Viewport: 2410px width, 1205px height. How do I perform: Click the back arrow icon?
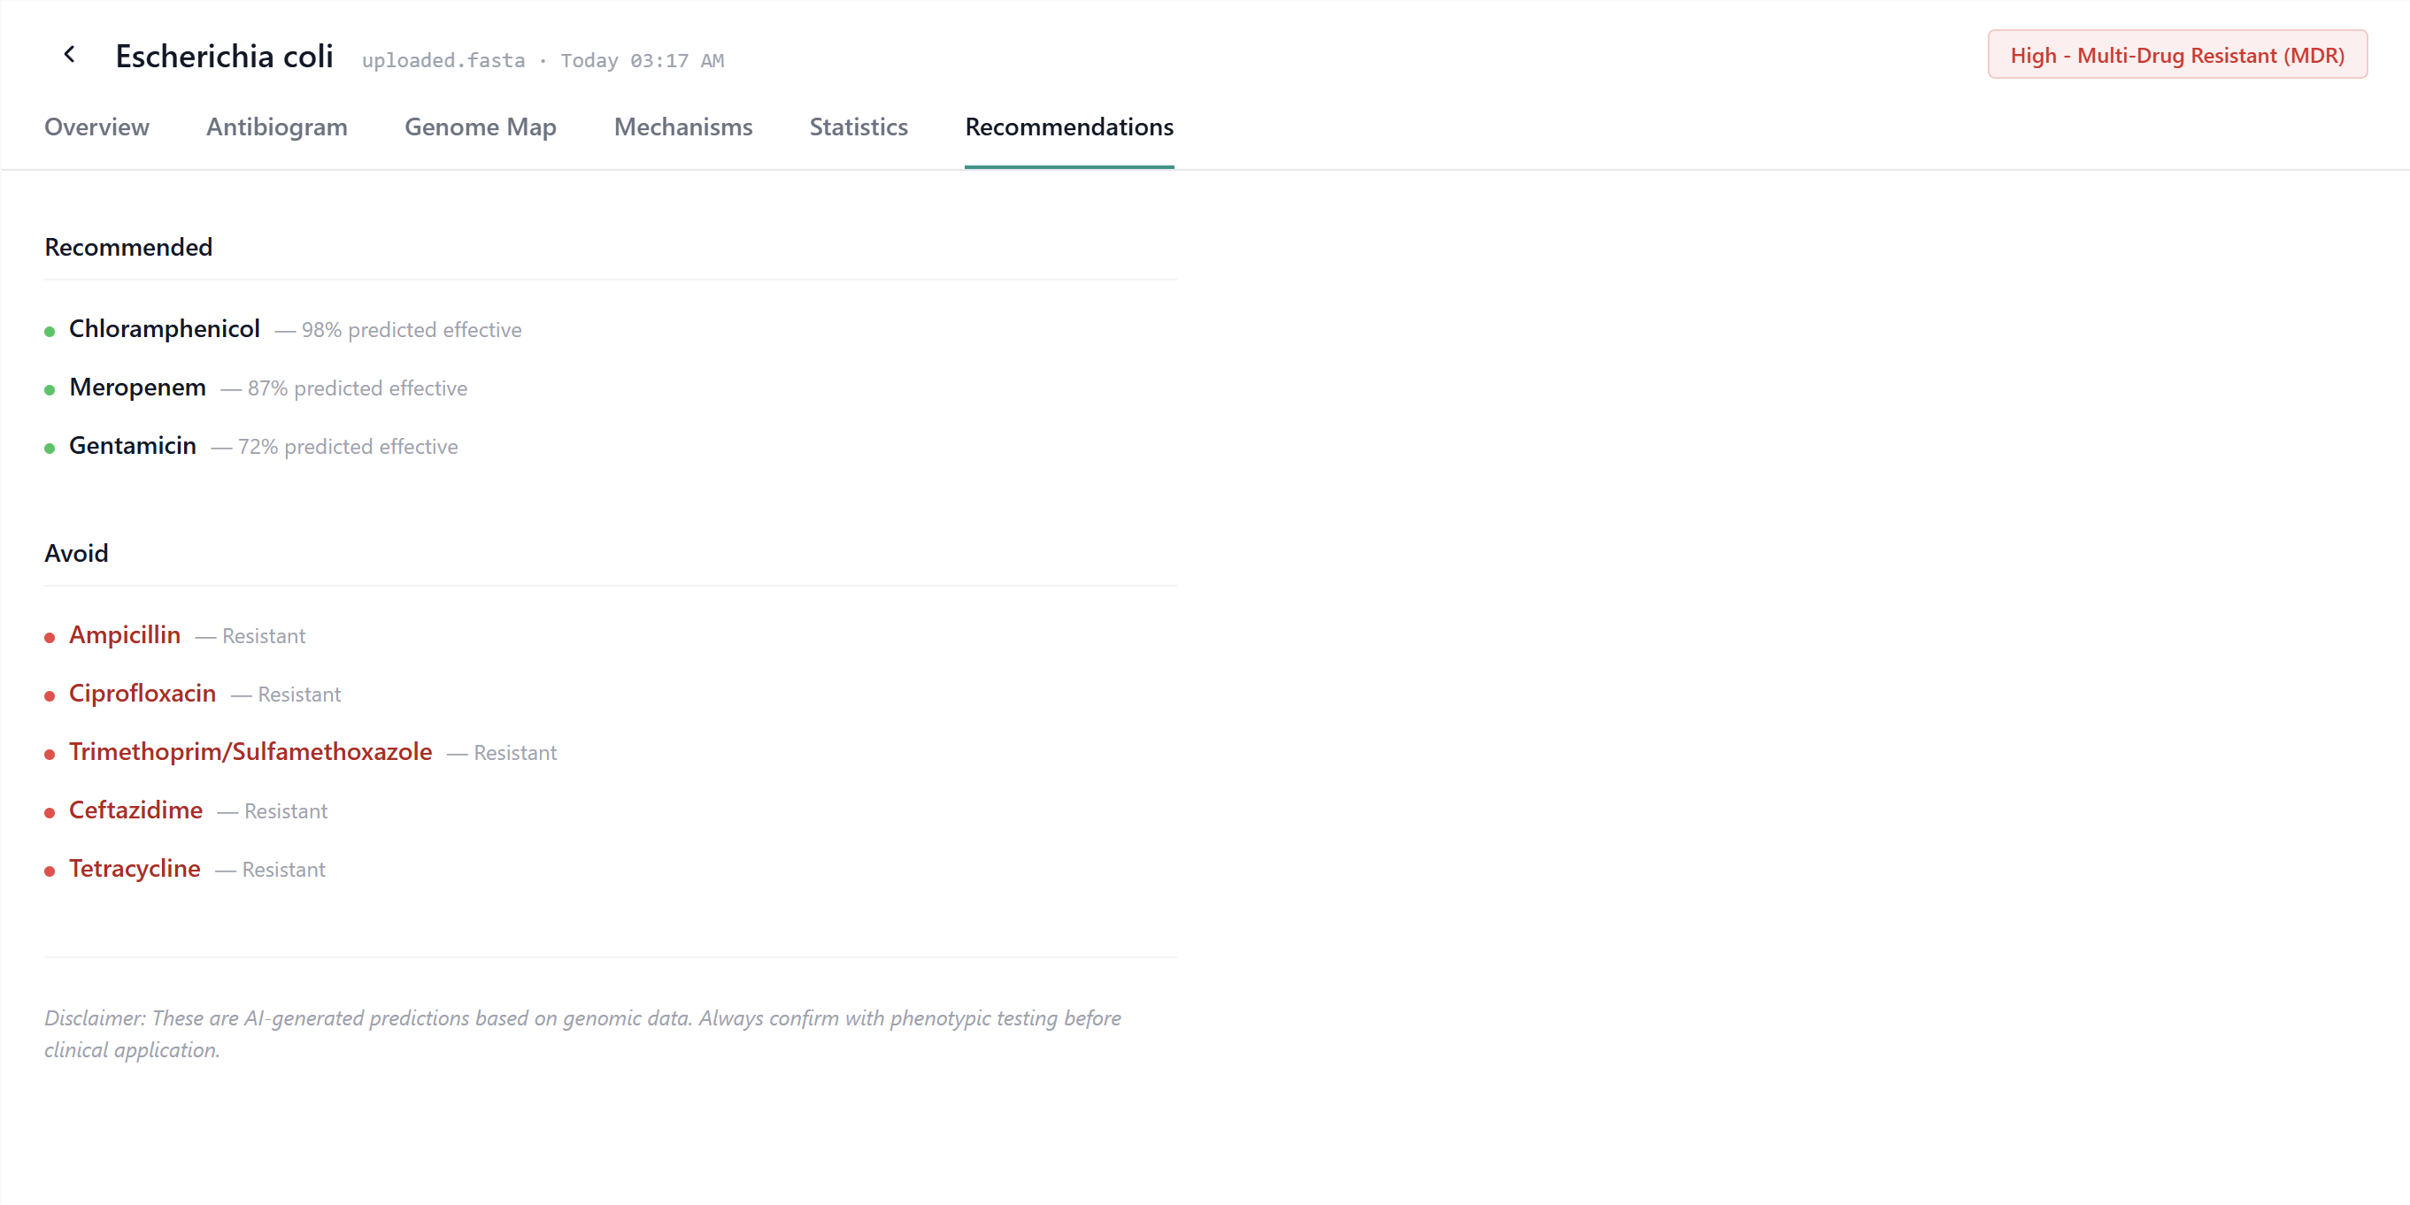click(x=69, y=55)
